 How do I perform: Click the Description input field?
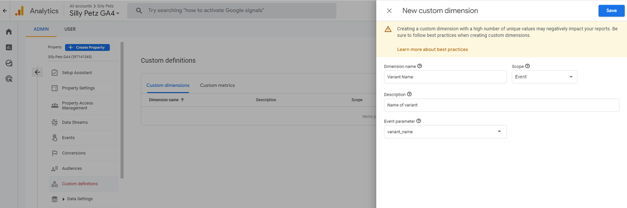click(502, 105)
